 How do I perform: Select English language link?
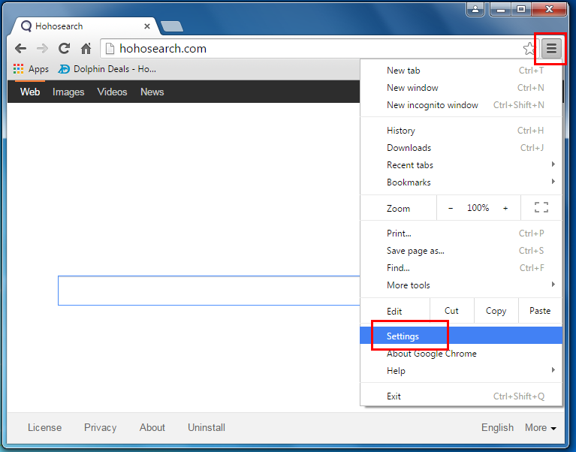pos(497,428)
